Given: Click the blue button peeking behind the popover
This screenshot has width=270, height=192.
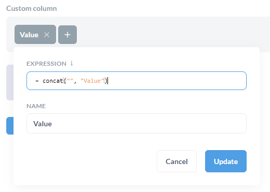Looking at the screenshot, I should pyautogui.click(x=10, y=126).
